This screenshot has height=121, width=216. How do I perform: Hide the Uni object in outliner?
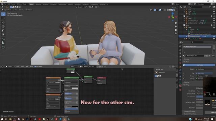tap(214, 39)
